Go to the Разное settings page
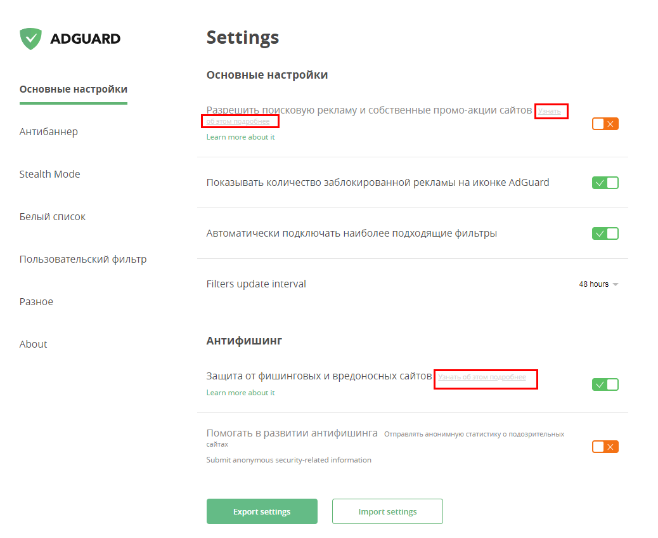This screenshot has height=538, width=658. [36, 301]
